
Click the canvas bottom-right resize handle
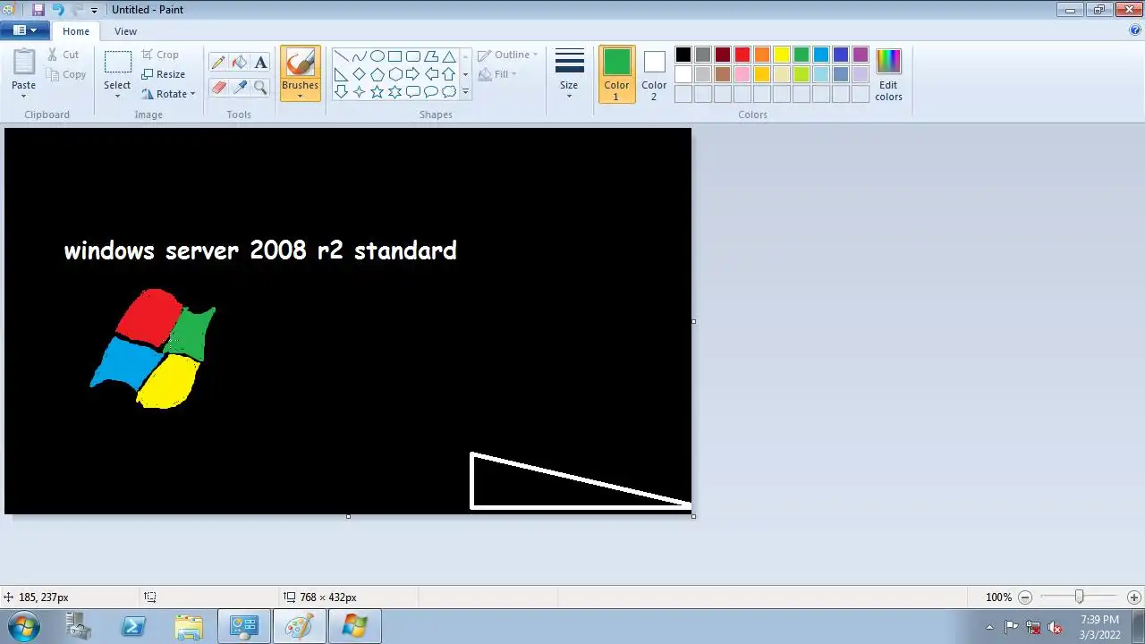pos(693,516)
